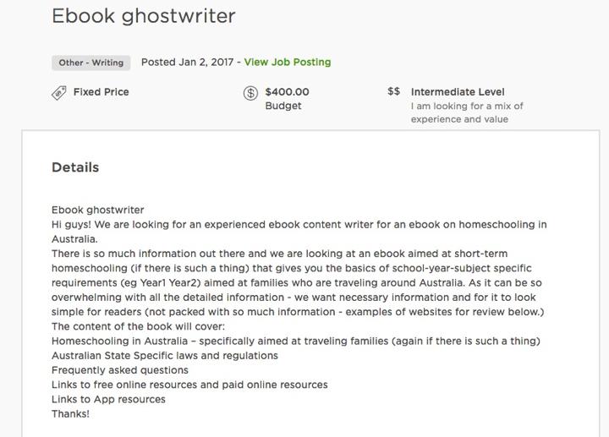
Task: Click the 'Links to free online resources' line
Action: point(189,385)
